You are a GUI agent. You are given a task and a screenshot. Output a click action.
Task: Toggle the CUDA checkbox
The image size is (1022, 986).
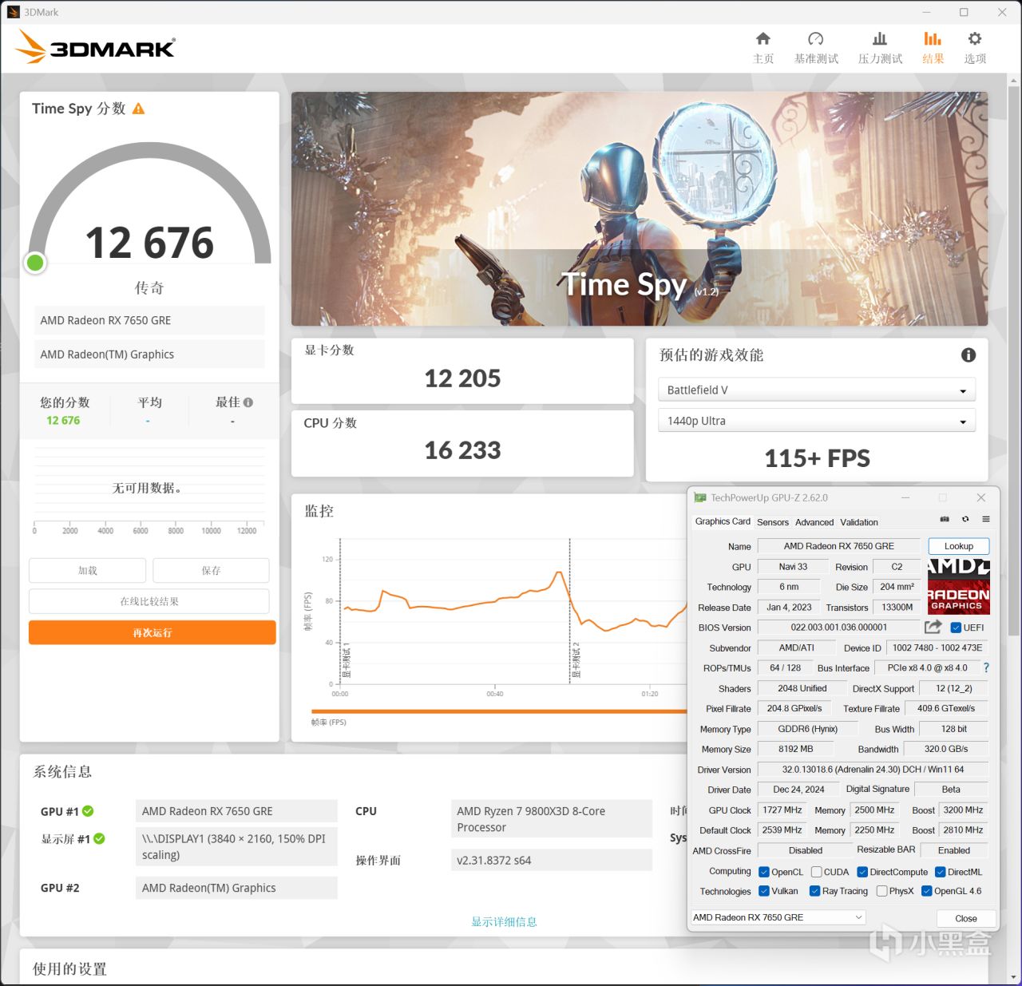coord(817,872)
